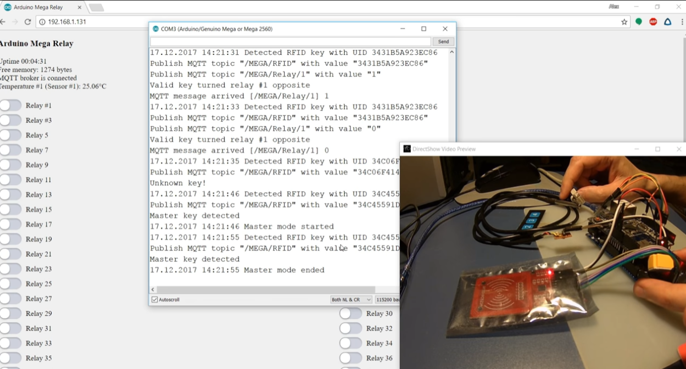
Task: Click the MQTT broker is connected text
Action: (x=38, y=78)
